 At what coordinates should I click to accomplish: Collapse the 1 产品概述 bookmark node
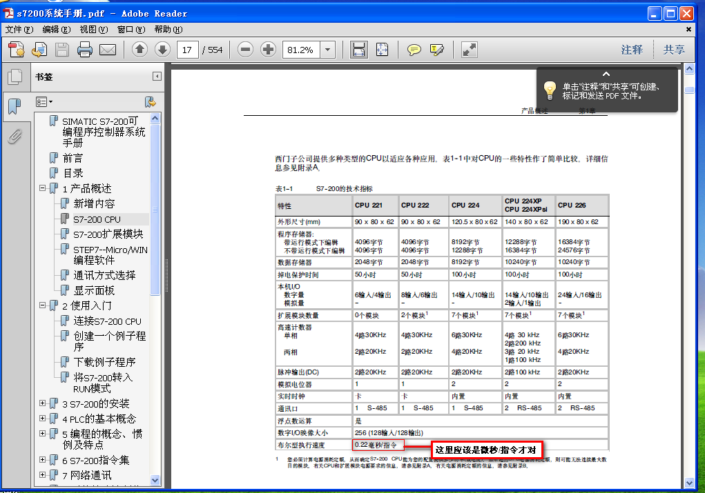pos(42,188)
